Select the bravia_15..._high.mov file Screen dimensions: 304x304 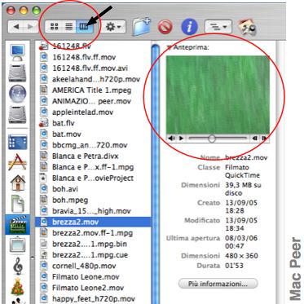pos(93,211)
